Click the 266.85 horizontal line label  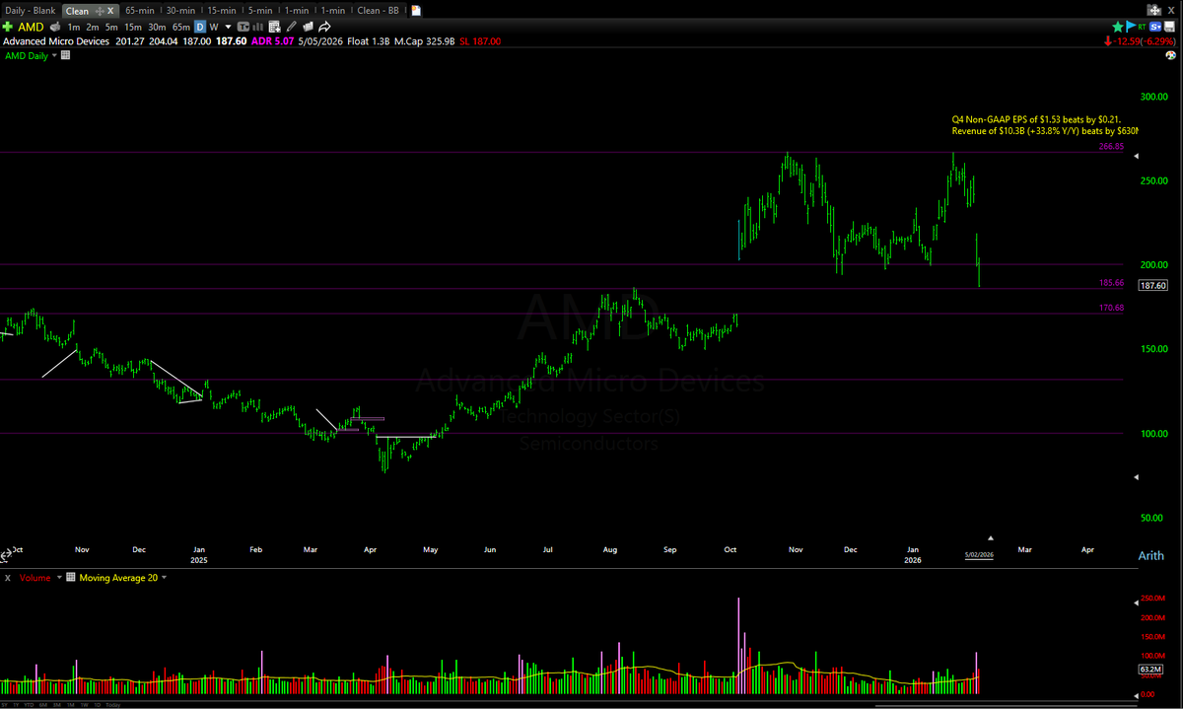1111,146
